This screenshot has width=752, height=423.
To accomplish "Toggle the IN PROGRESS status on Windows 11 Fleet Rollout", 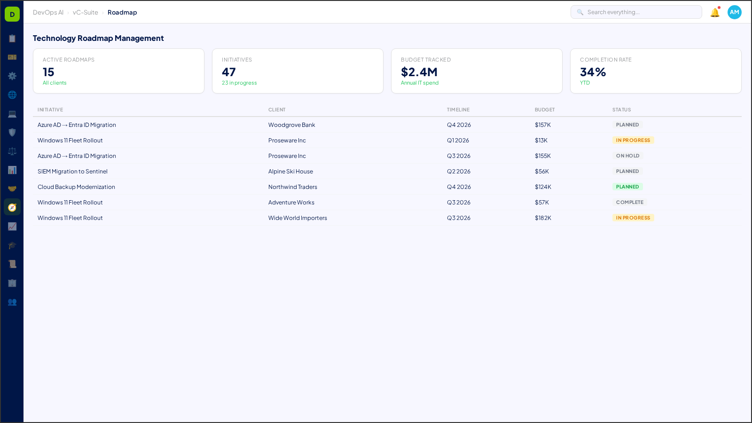I will [633, 140].
